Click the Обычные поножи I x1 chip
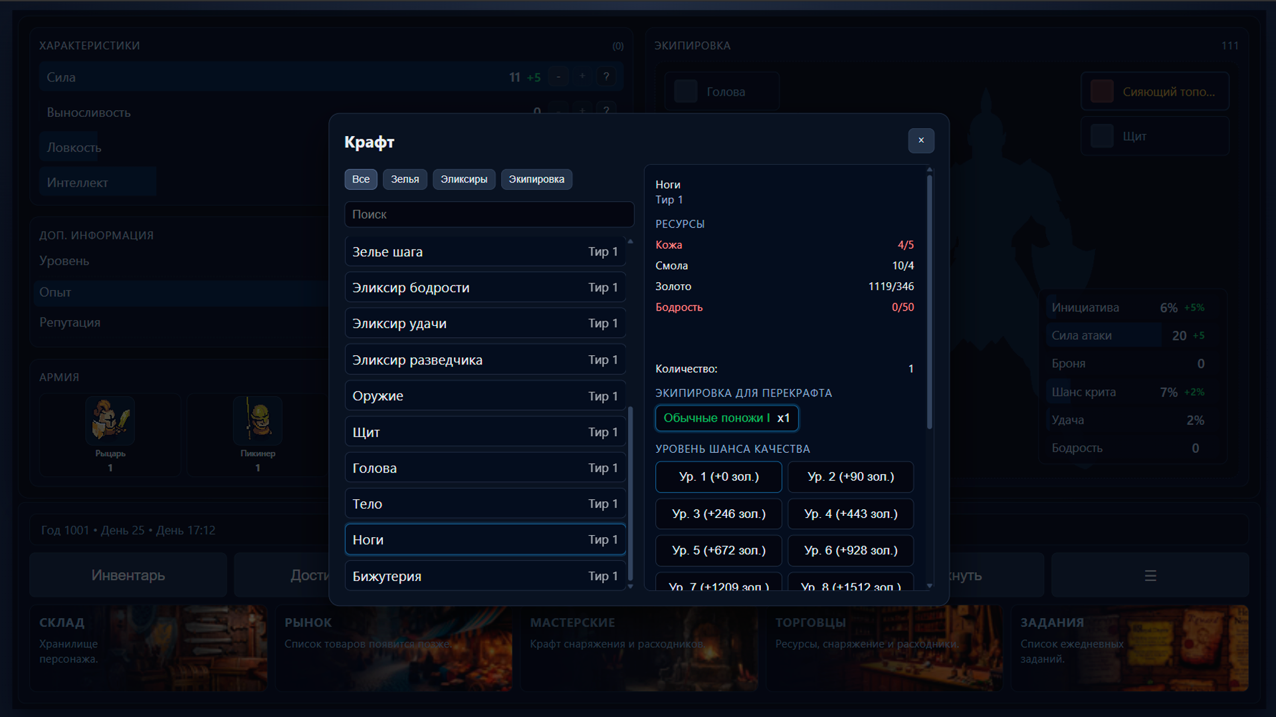The height and width of the screenshot is (717, 1276). point(726,418)
